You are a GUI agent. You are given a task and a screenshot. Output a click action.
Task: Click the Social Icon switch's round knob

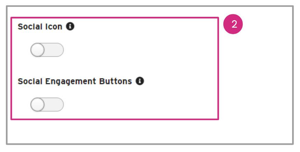pos(38,50)
